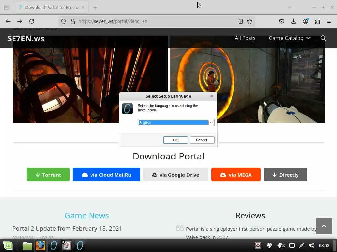Open the Game News heading link
Screen dimensions: 337x252
(x=87, y=215)
